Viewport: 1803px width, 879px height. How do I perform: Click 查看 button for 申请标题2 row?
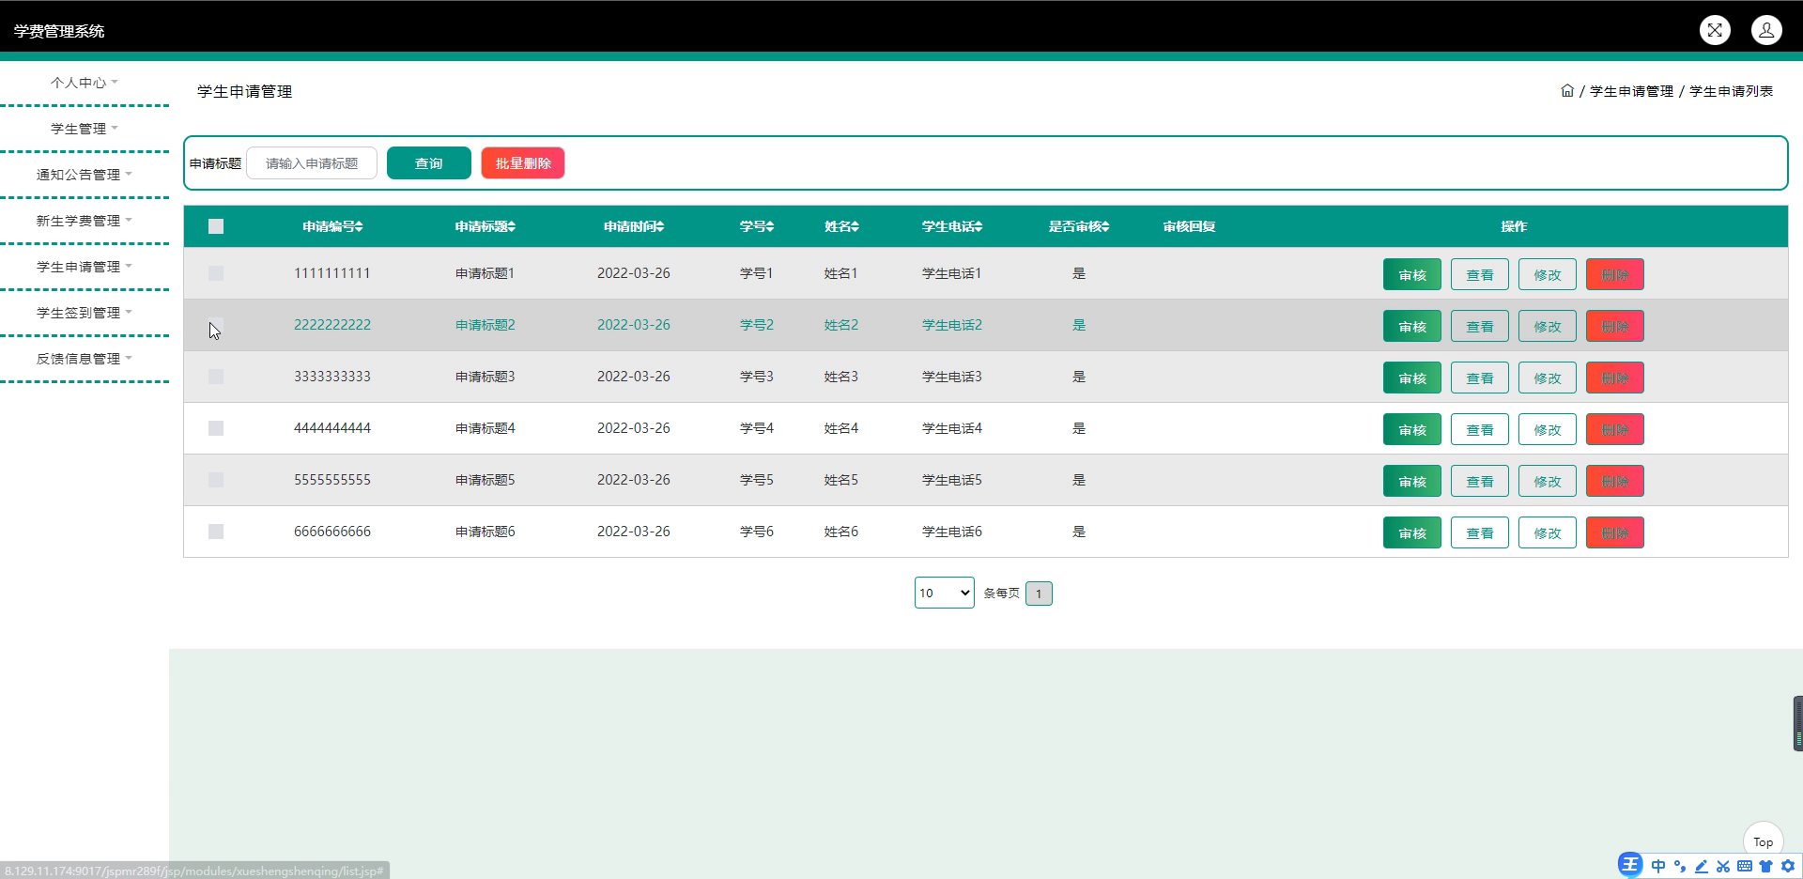(1480, 327)
